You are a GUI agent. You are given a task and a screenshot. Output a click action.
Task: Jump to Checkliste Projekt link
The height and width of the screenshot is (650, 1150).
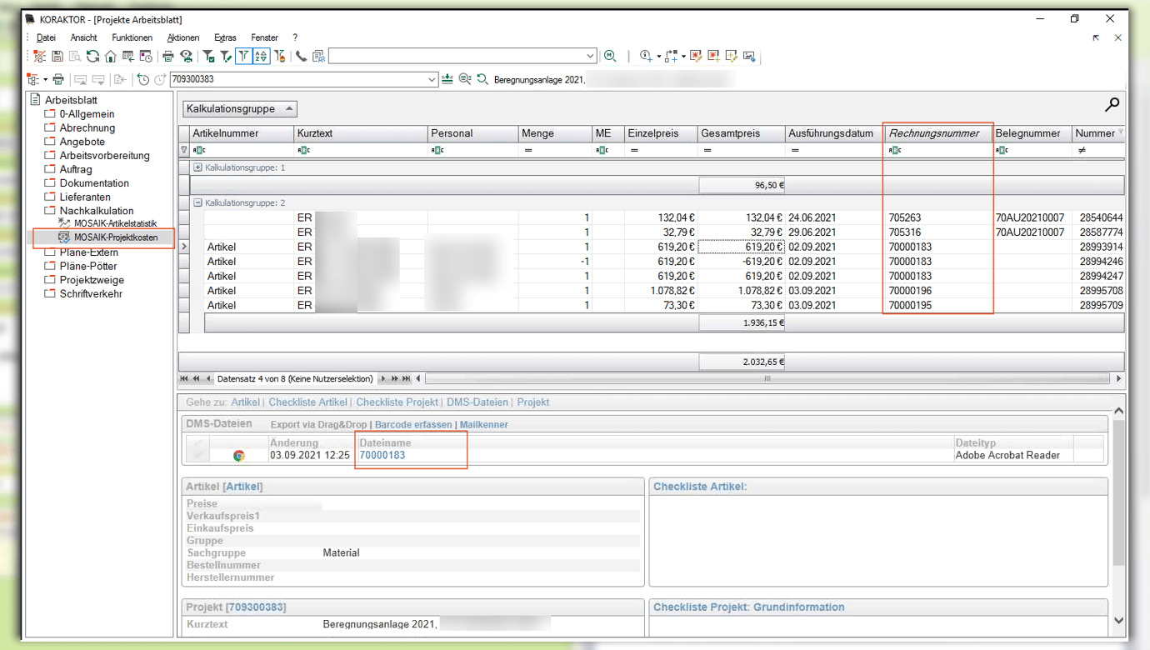[x=397, y=402]
